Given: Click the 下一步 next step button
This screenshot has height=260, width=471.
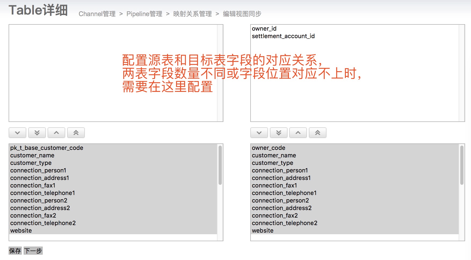Looking at the screenshot, I should coord(33,251).
